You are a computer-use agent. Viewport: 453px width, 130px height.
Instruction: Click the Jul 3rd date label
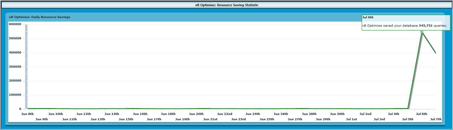click(379, 119)
